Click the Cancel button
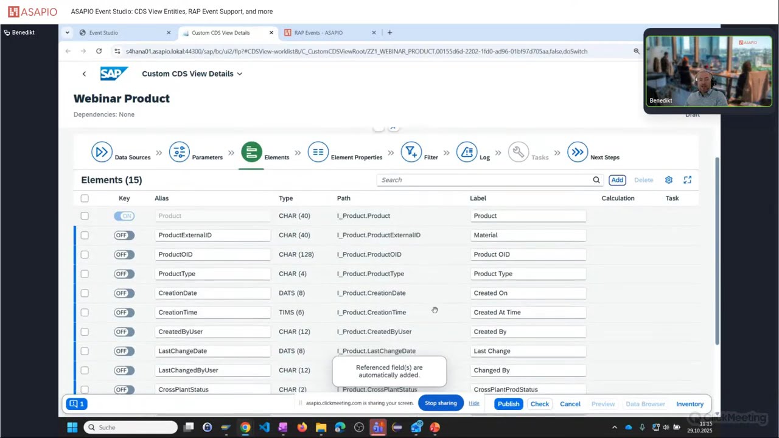 (570, 404)
